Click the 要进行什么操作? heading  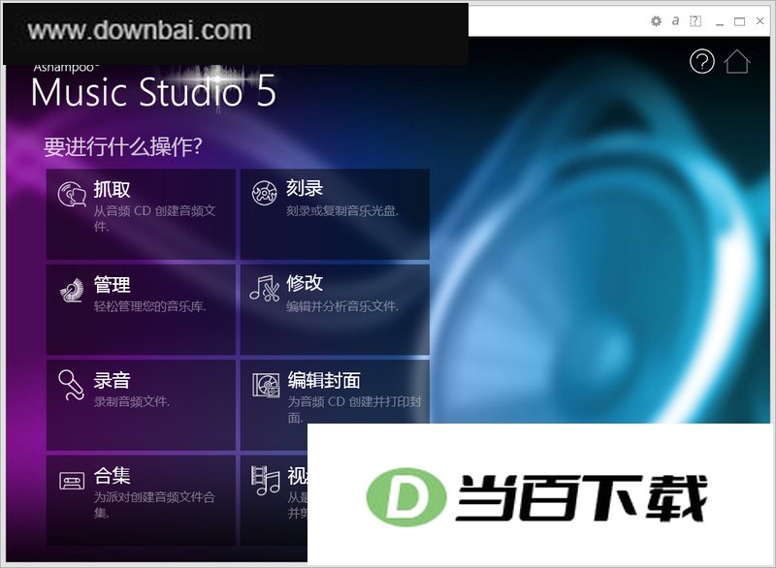[123, 146]
